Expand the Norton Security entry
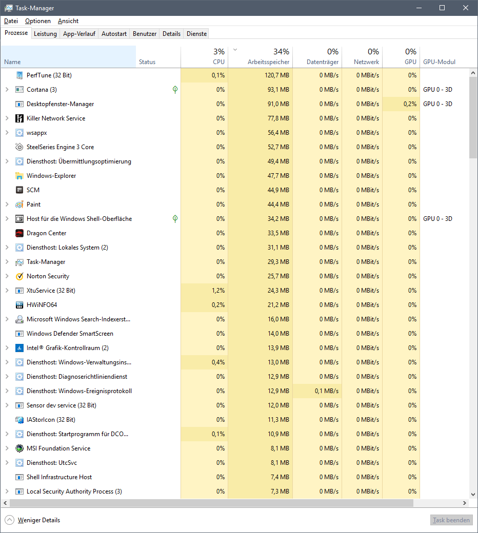 (7, 276)
